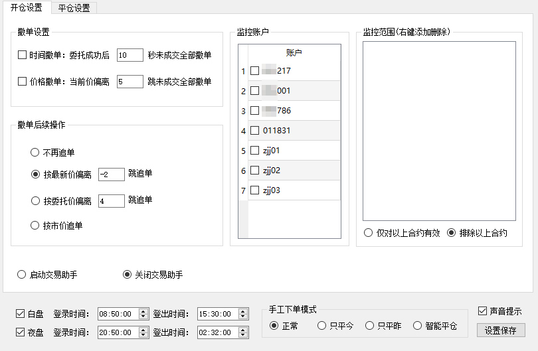Image resolution: width=538 pixels, height=351 pixels.
Task: Toggle the 声音提示 checkbox
Action: 483,311
